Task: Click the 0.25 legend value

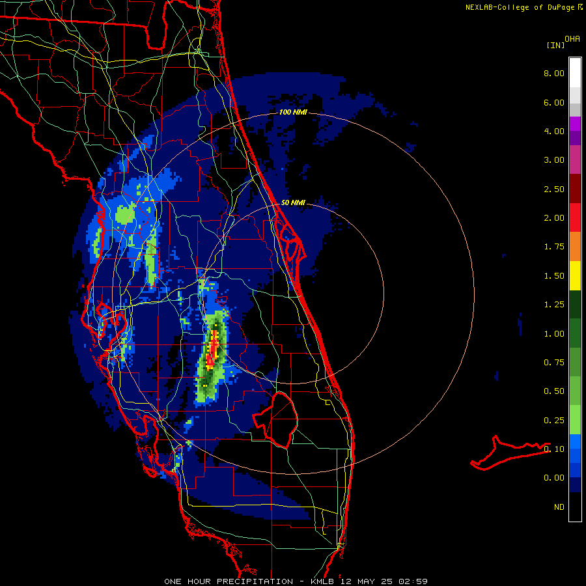Action: [x=554, y=421]
